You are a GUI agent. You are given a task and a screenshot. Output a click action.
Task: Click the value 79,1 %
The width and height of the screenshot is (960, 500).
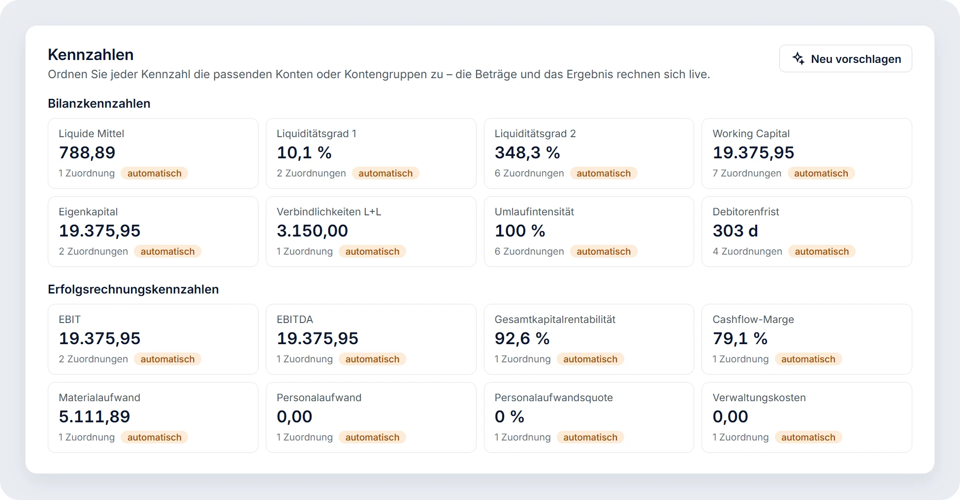point(740,338)
